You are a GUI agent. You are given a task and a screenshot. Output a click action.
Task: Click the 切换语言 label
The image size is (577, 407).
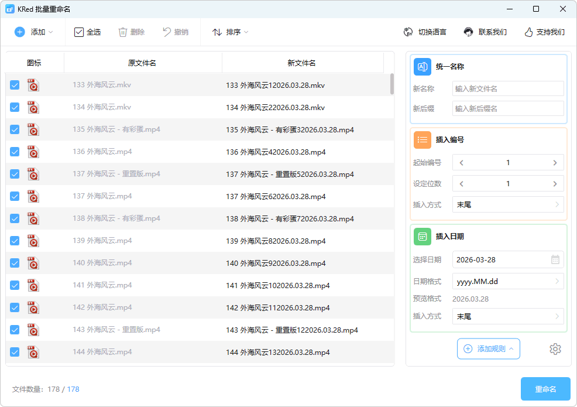point(432,32)
